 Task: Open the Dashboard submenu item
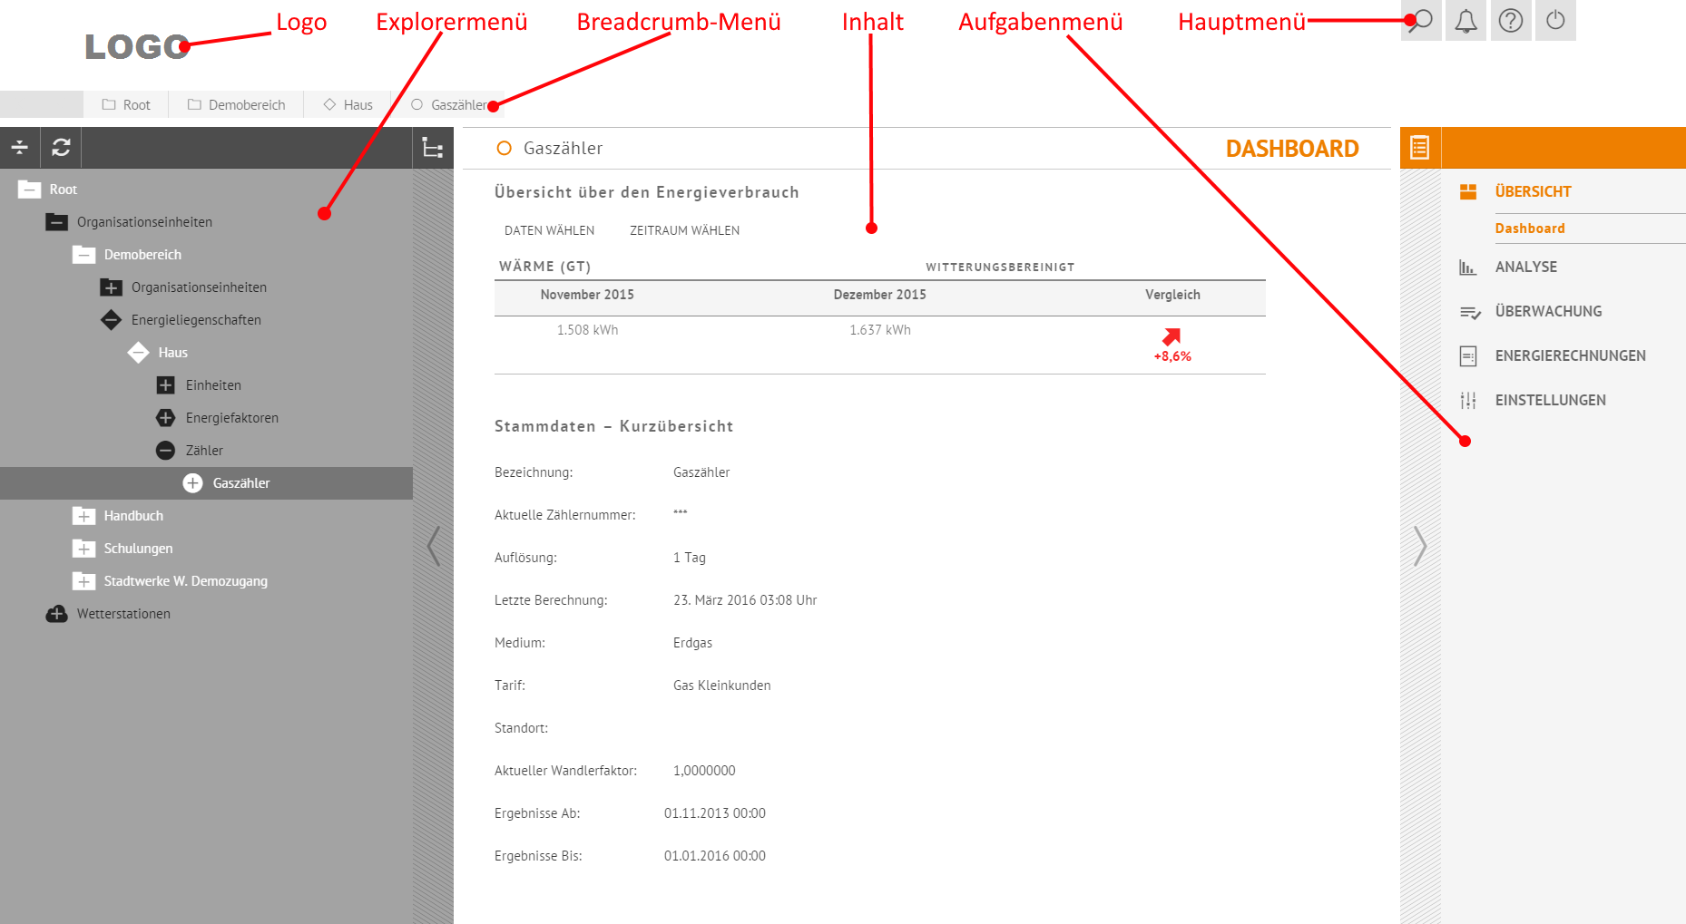point(1530,229)
